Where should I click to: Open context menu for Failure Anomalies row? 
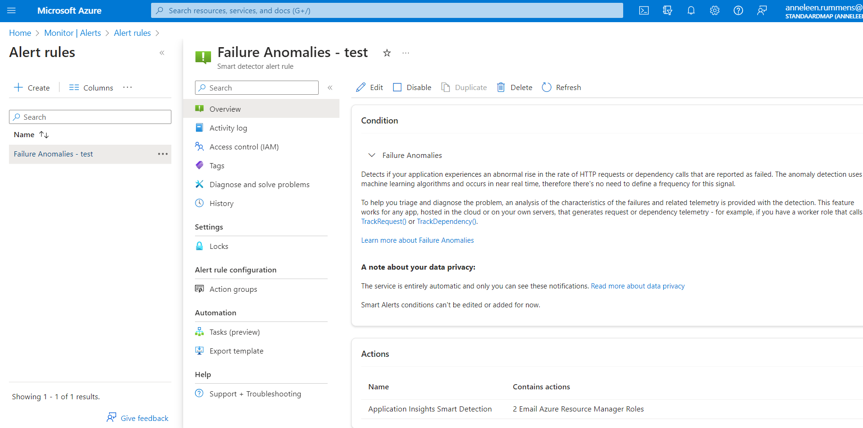point(163,154)
